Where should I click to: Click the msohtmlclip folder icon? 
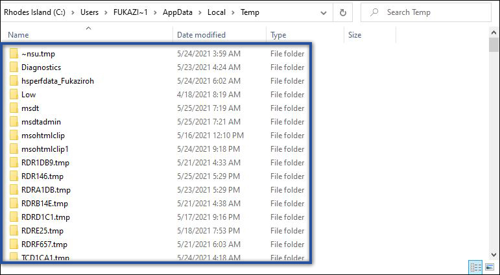tap(14, 136)
